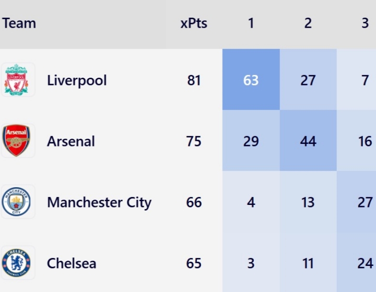Select the position 3 column header

point(365,23)
